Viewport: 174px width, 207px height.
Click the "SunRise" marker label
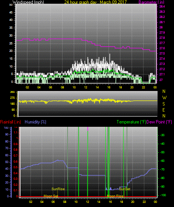pyautogui.click(x=58, y=189)
